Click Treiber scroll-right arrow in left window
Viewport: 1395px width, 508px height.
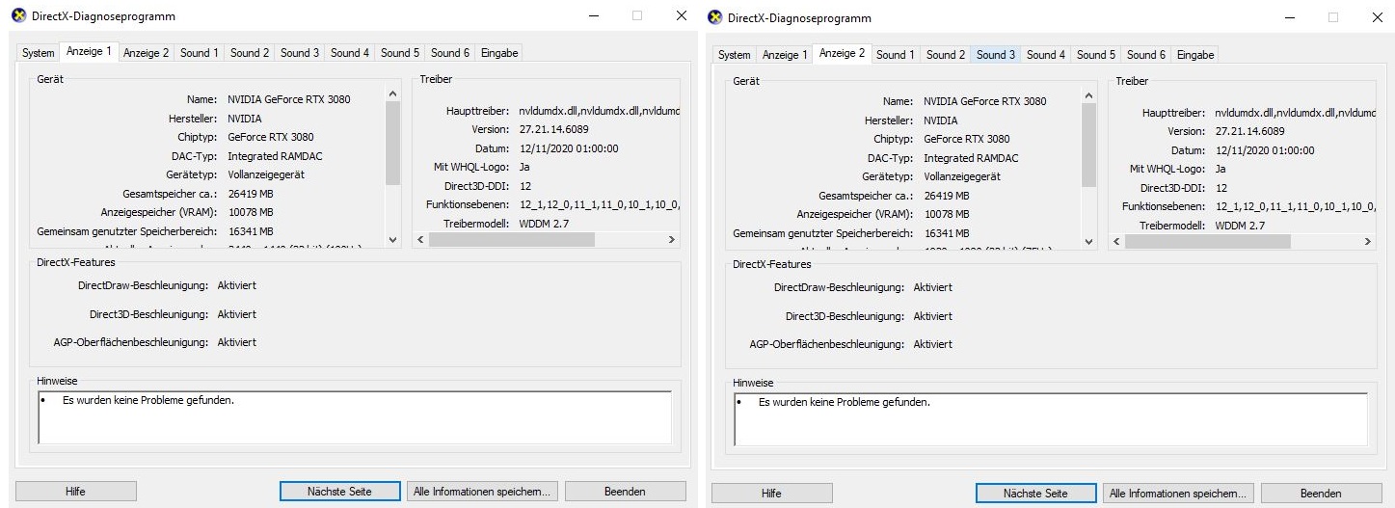[x=672, y=240]
